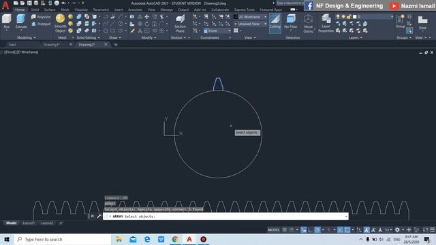Screen dimensions: 436x245
Task: Expand the Modify panel
Action: [149, 37]
